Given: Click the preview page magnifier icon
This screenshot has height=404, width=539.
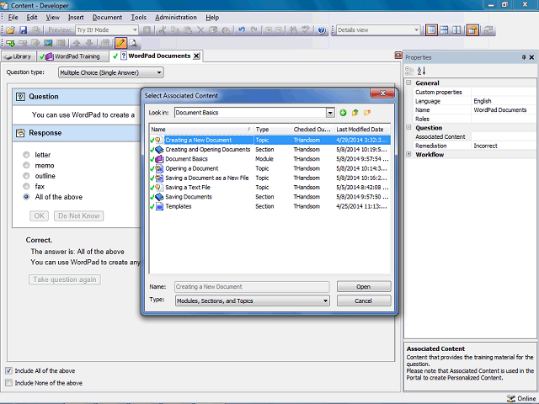Looking at the screenshot, I should click(x=133, y=43).
